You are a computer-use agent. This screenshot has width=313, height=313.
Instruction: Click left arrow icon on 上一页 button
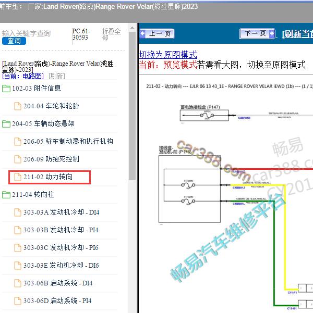[x=142, y=33]
